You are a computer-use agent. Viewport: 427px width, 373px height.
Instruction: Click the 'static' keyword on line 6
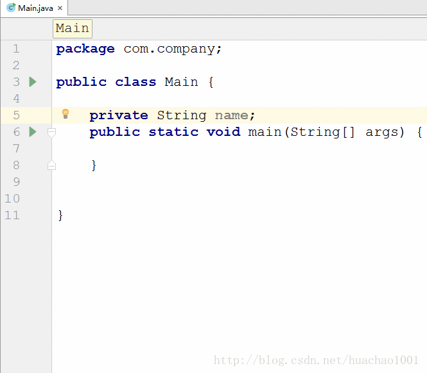pos(173,132)
